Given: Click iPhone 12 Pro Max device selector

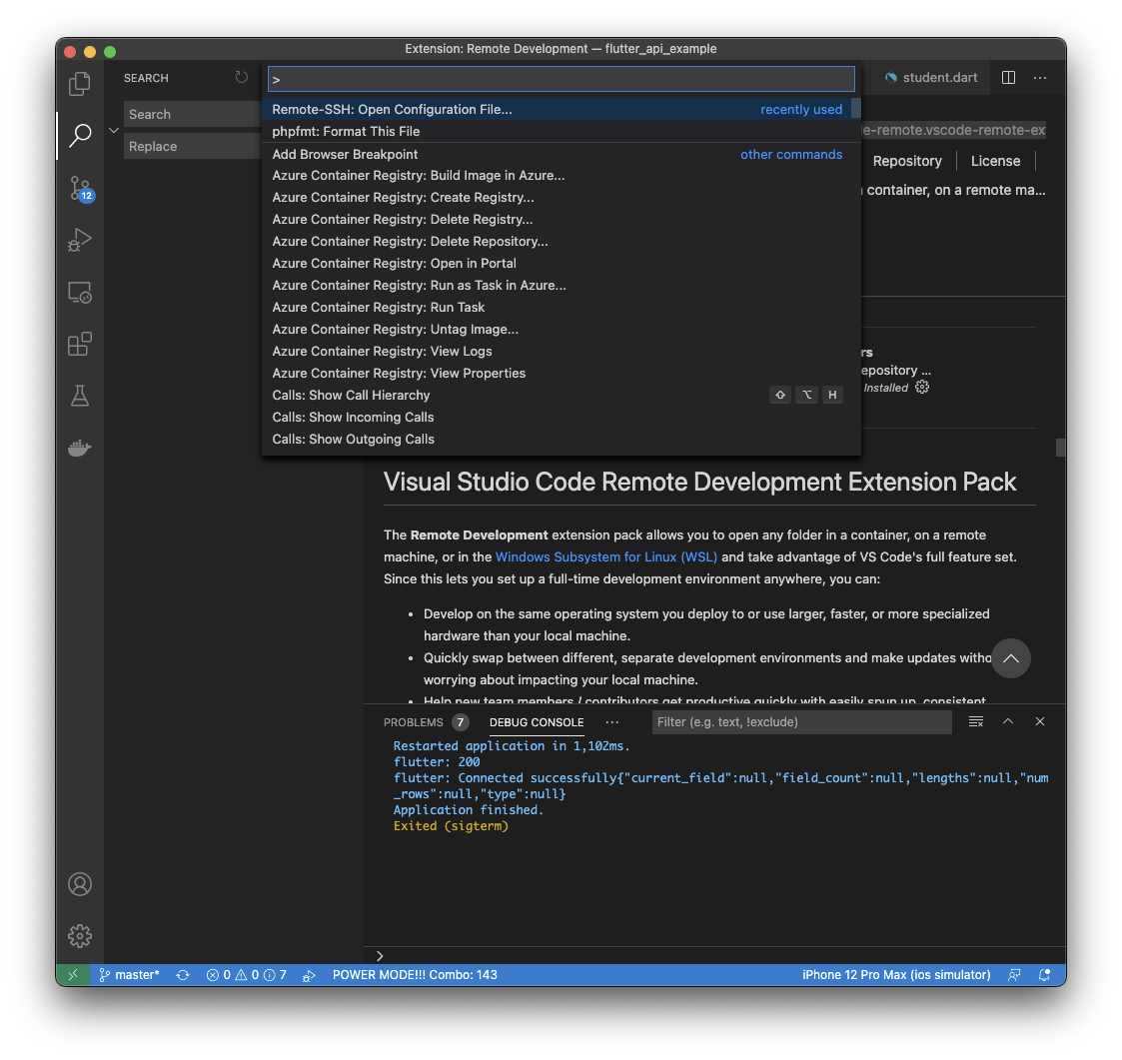Looking at the screenshot, I should 896,975.
